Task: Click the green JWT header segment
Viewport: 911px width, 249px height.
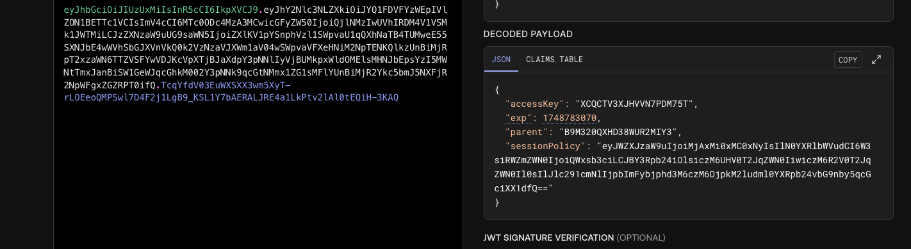Action: pyautogui.click(x=161, y=10)
